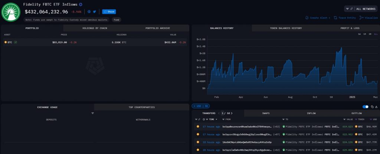
Task: Download transfers using the download icon
Action: click(x=376, y=107)
